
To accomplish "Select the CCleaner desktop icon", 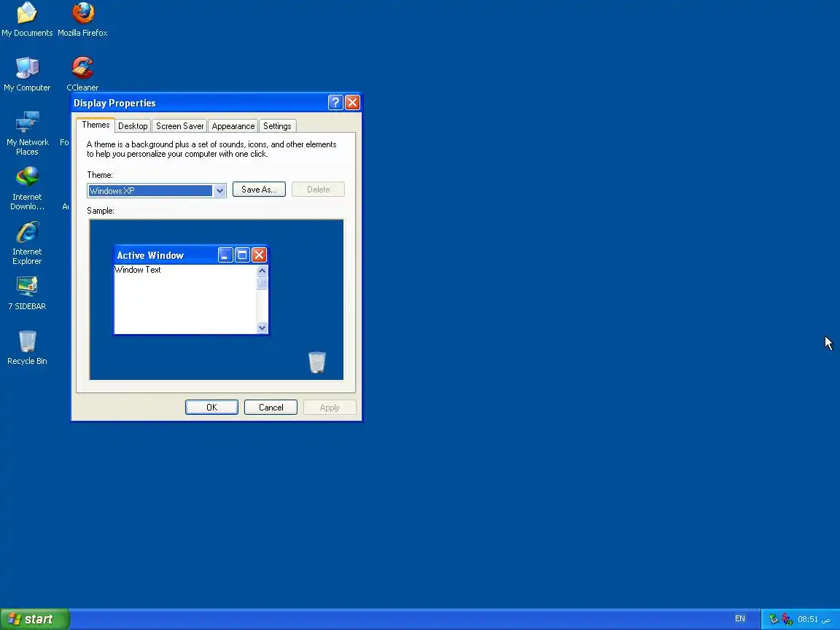I will (82, 74).
